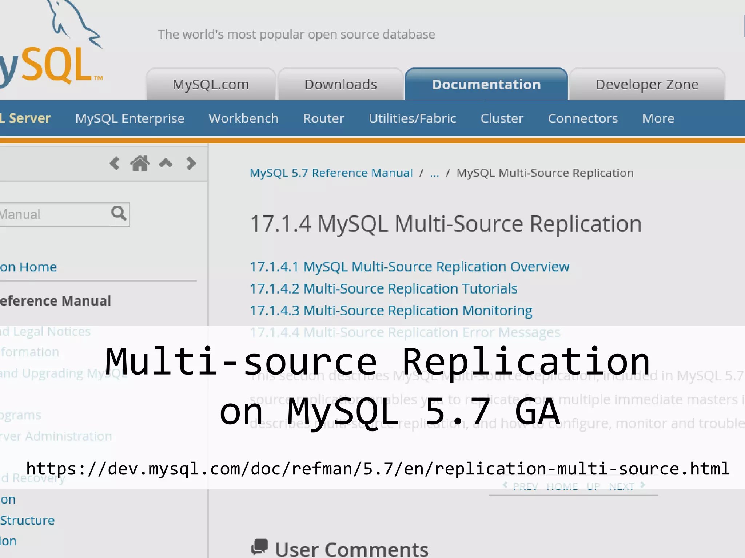Click Legal Notices sidebar link
745x558 pixels.
[45, 332]
